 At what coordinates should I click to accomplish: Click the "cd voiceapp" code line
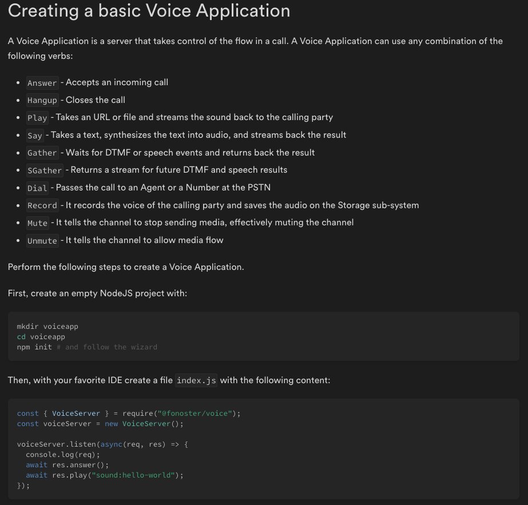[x=41, y=337]
